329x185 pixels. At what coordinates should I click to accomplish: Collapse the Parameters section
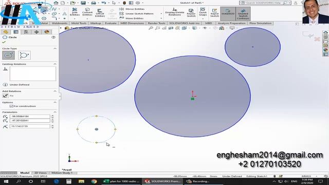55,112
